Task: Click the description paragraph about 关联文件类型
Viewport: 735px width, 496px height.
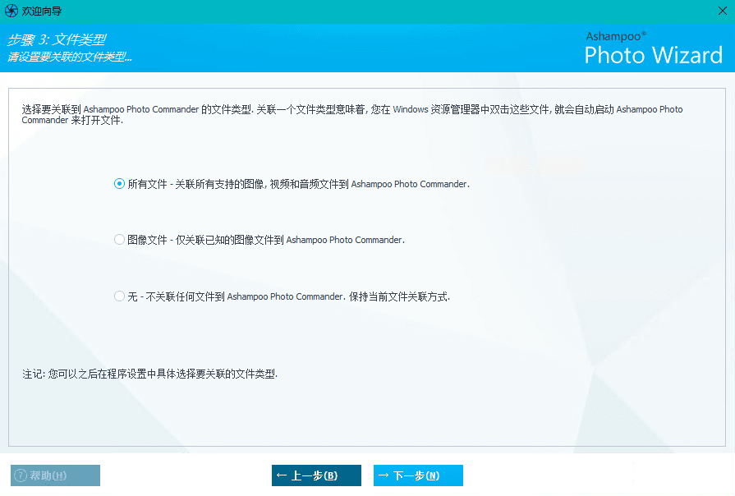Action: [352, 114]
